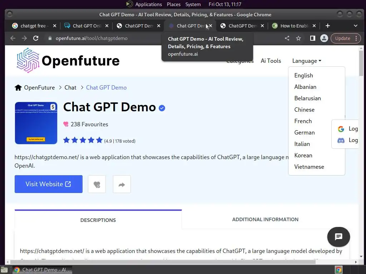Select Korean from language list

[303, 156]
